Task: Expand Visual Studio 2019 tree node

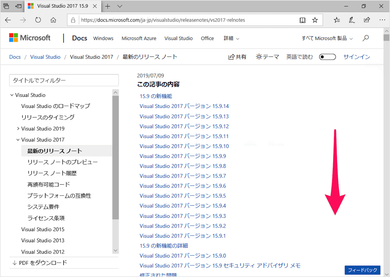Action: tap(18, 128)
